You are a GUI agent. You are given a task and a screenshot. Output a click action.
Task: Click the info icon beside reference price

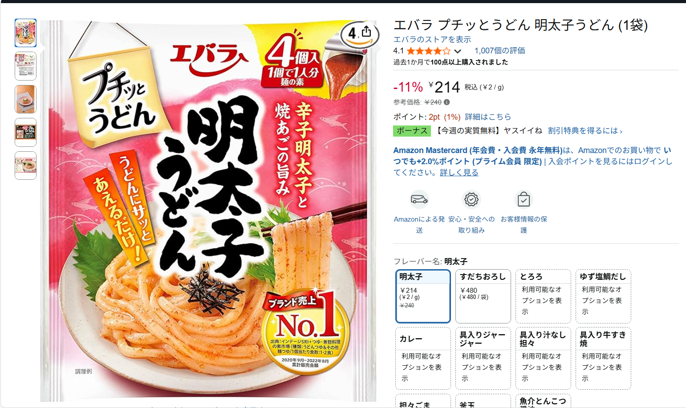447,102
